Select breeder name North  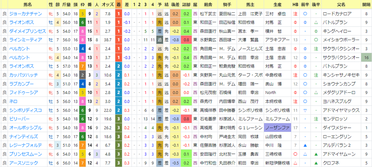coord(271,92)
